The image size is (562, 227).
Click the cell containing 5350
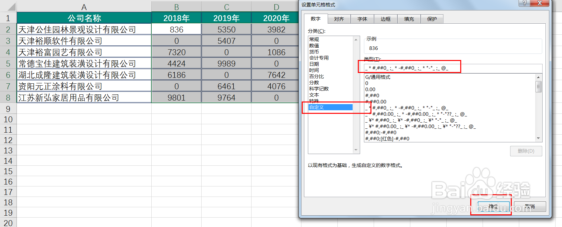click(227, 29)
